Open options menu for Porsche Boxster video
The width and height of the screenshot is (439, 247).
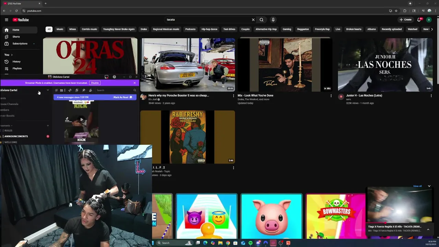[x=234, y=96]
